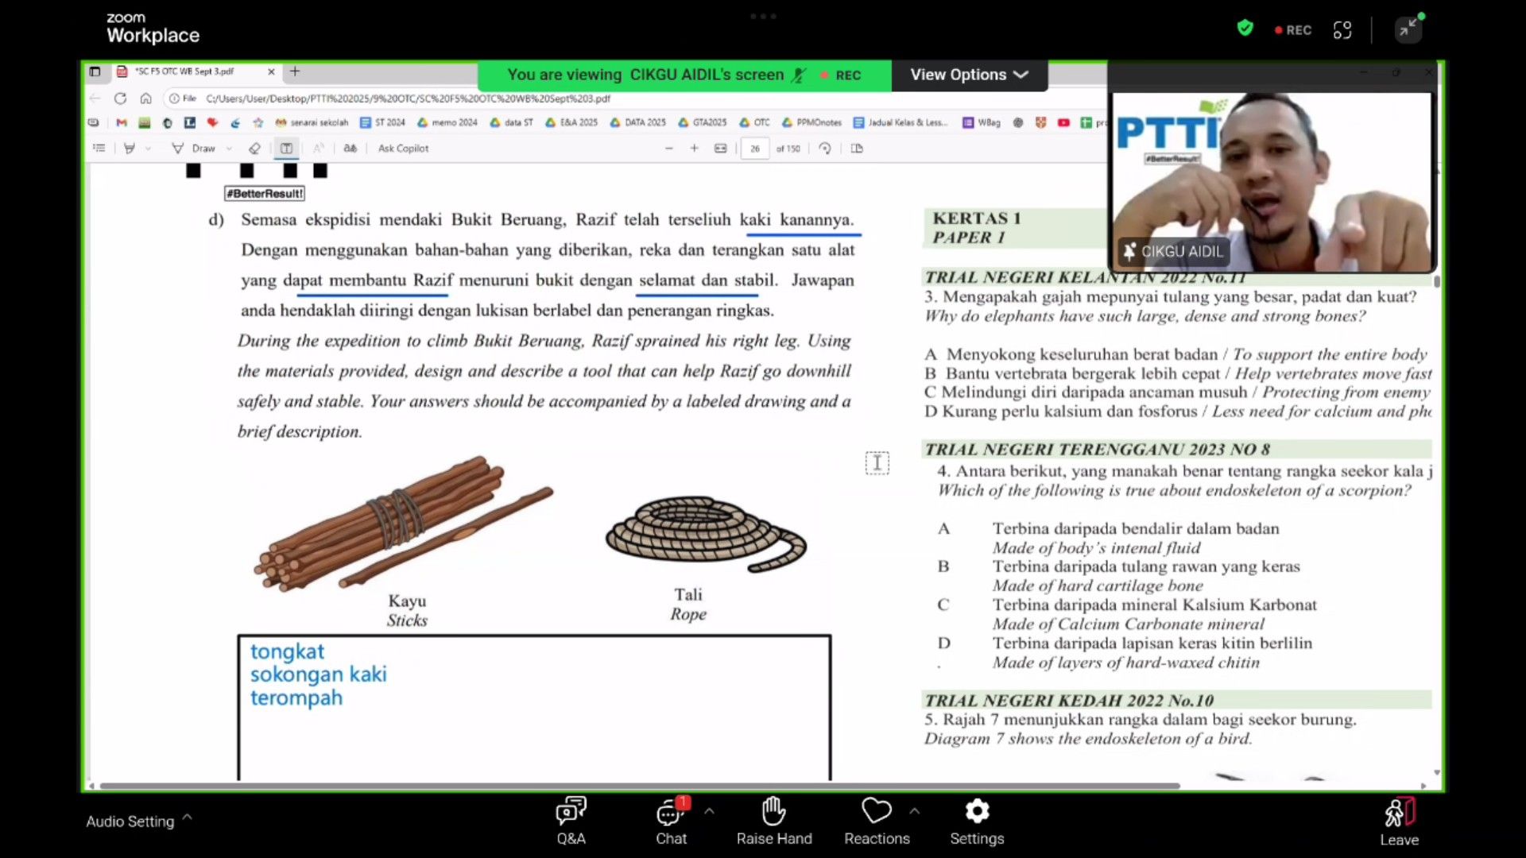Click the Kayu Sticks picture
1526x858 pixels.
403,523
